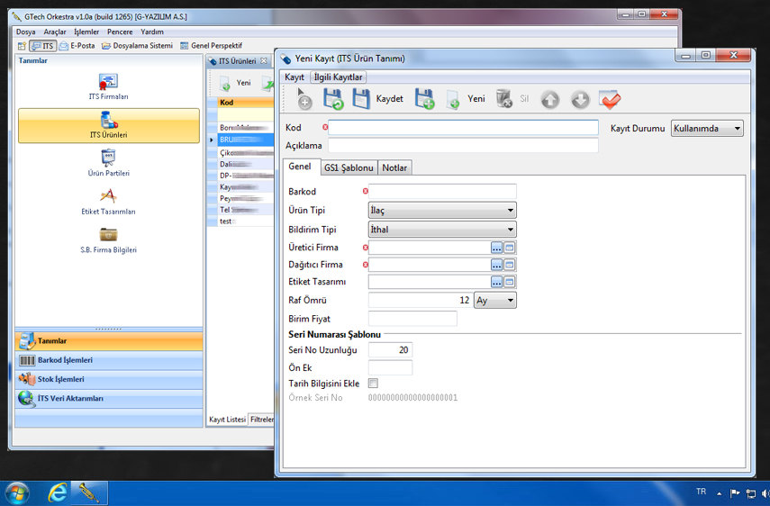770x506 pixels.
Task: Open S.B. Firma Bilgileri folder icon
Action: pyautogui.click(x=109, y=240)
